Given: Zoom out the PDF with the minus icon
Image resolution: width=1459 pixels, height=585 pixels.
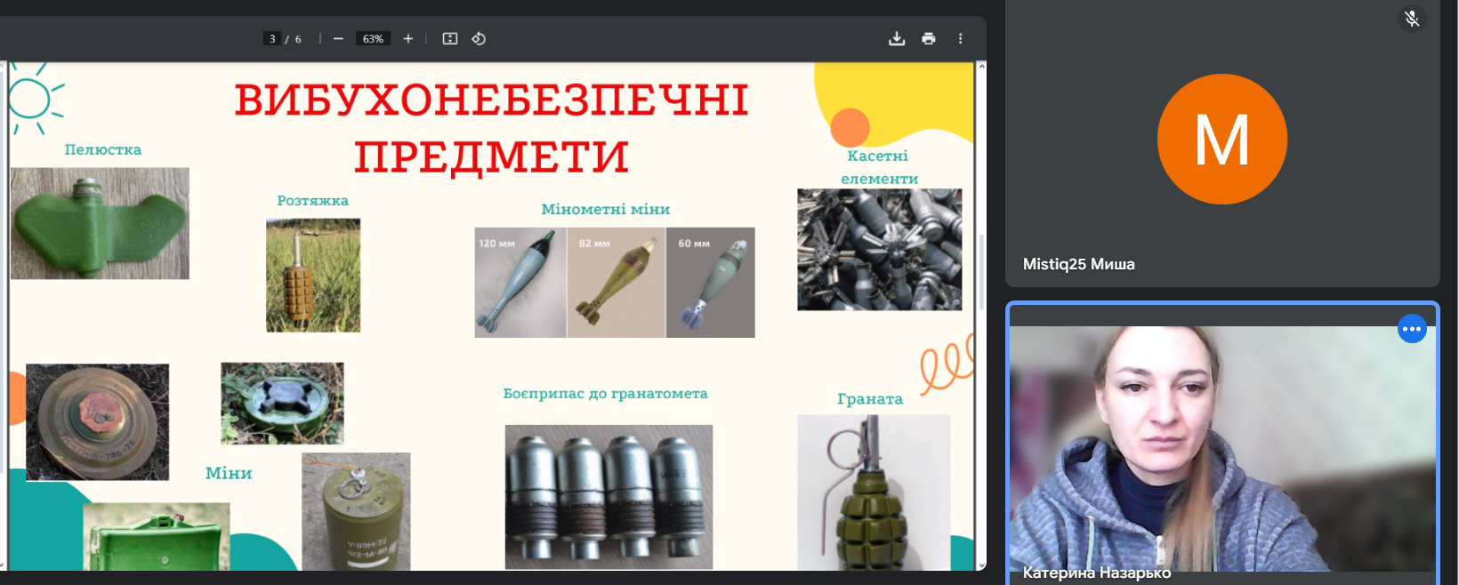Looking at the screenshot, I should coord(338,39).
